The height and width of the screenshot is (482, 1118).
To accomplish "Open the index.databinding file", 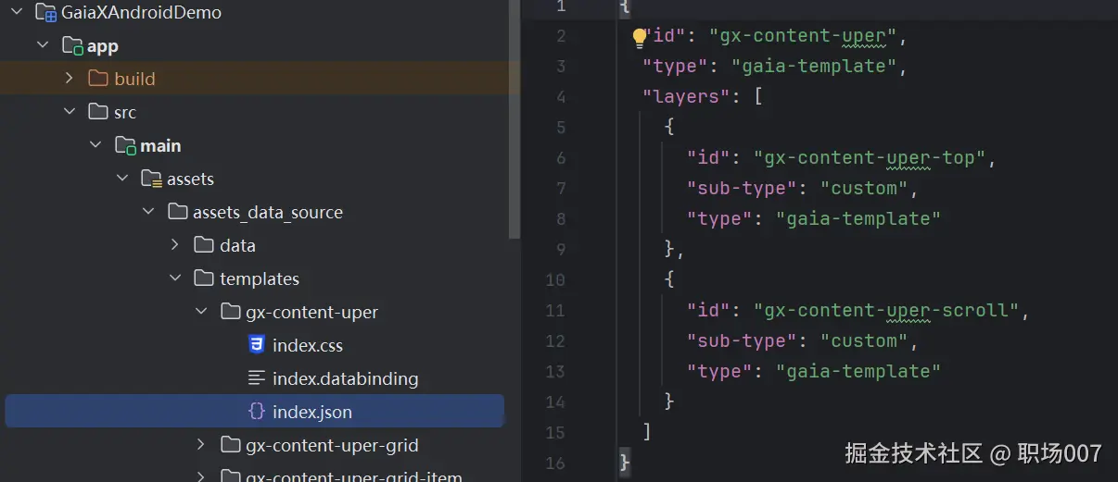I will tap(345, 379).
